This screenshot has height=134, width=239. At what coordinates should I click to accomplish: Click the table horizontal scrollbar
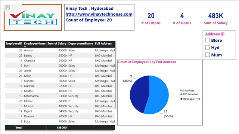point(59,131)
